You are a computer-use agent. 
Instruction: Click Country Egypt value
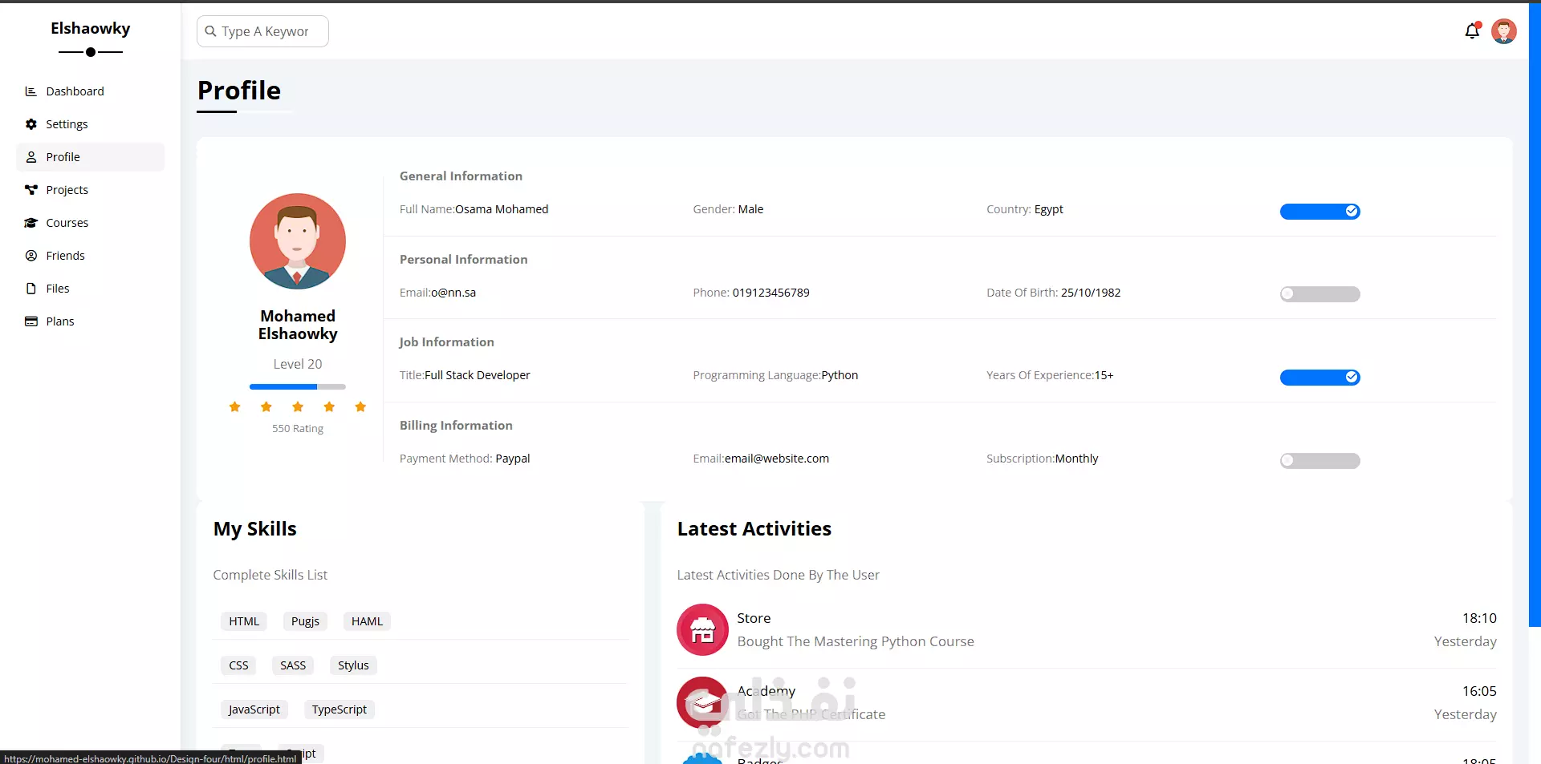pyautogui.click(x=1048, y=209)
